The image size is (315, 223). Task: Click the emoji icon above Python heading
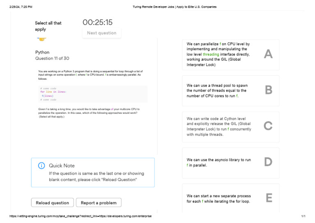pos(41,39)
